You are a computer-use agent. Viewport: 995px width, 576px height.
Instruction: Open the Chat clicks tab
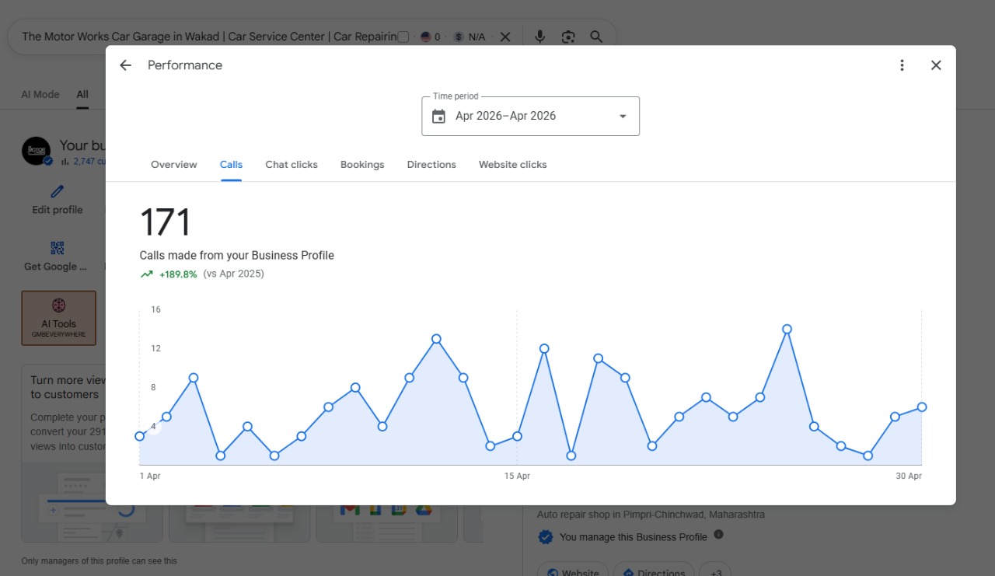point(292,165)
